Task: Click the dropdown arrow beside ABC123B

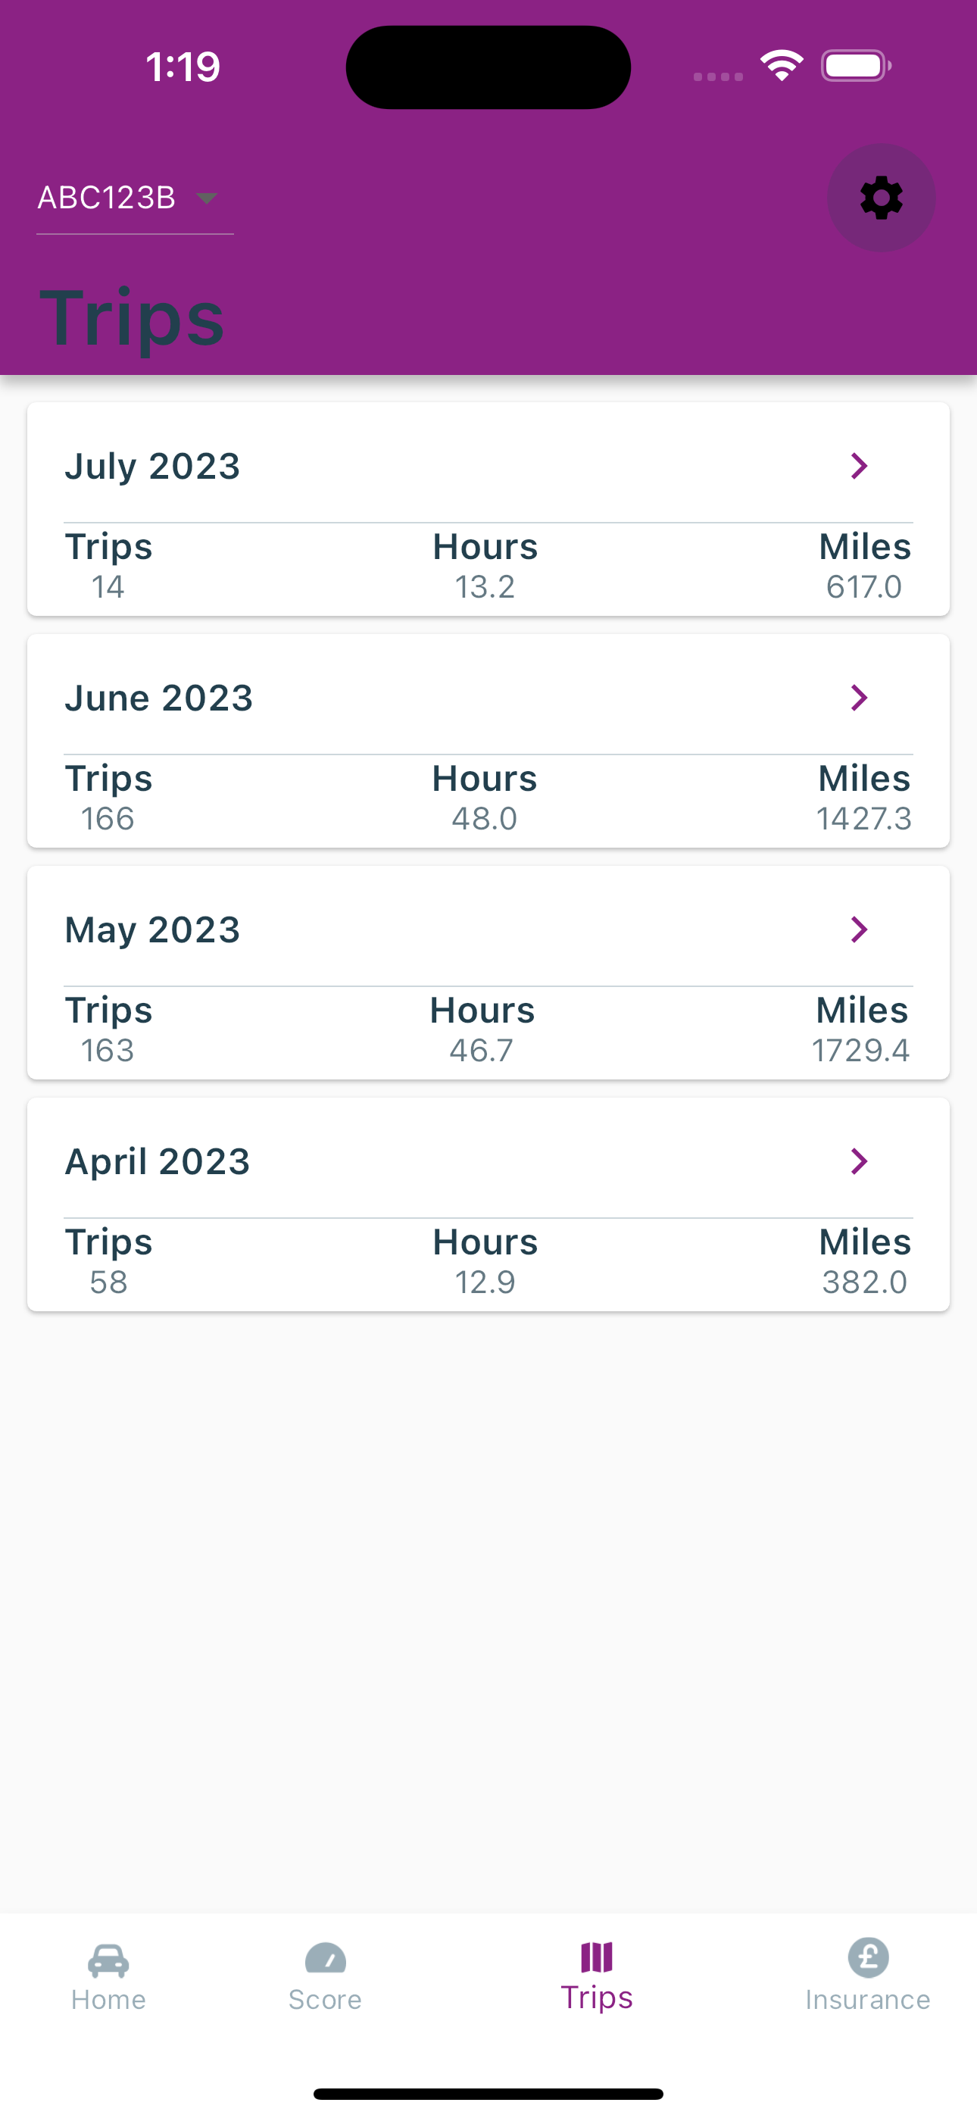Action: coord(207,198)
